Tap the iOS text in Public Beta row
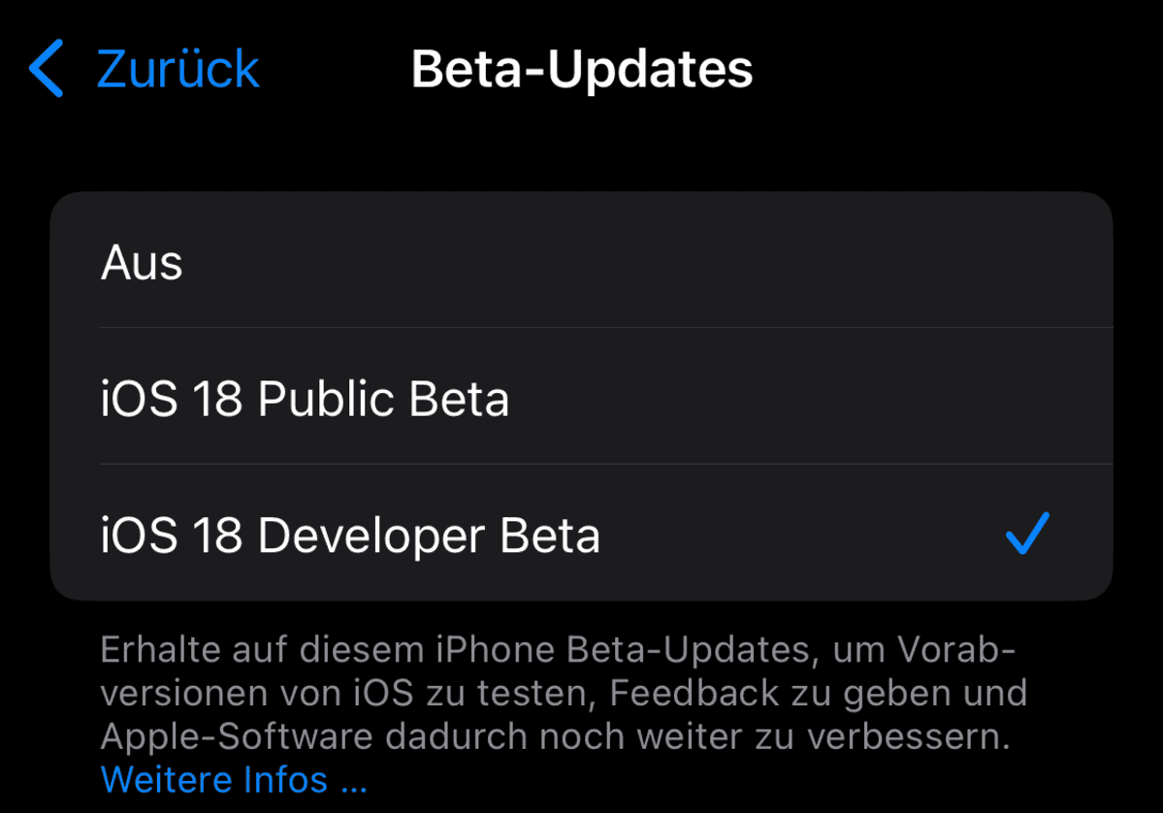 click(x=140, y=399)
